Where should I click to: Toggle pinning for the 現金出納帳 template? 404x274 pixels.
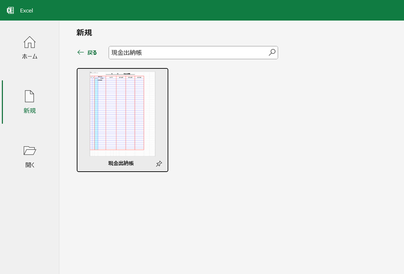[x=159, y=164]
